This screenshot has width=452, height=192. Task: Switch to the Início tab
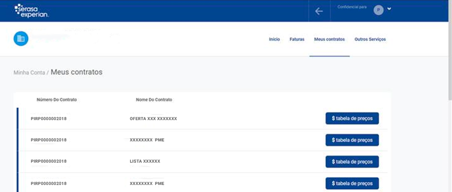tap(274, 40)
